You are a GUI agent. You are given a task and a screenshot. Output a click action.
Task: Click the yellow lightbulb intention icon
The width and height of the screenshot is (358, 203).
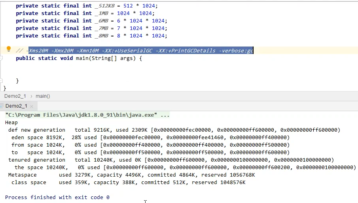pos(9,49)
